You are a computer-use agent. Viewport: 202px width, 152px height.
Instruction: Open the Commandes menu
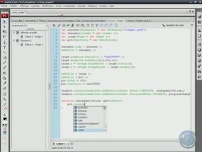click(x=69, y=6)
